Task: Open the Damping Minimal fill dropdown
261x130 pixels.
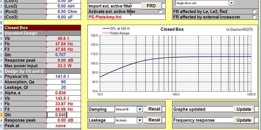Action: 140,109
